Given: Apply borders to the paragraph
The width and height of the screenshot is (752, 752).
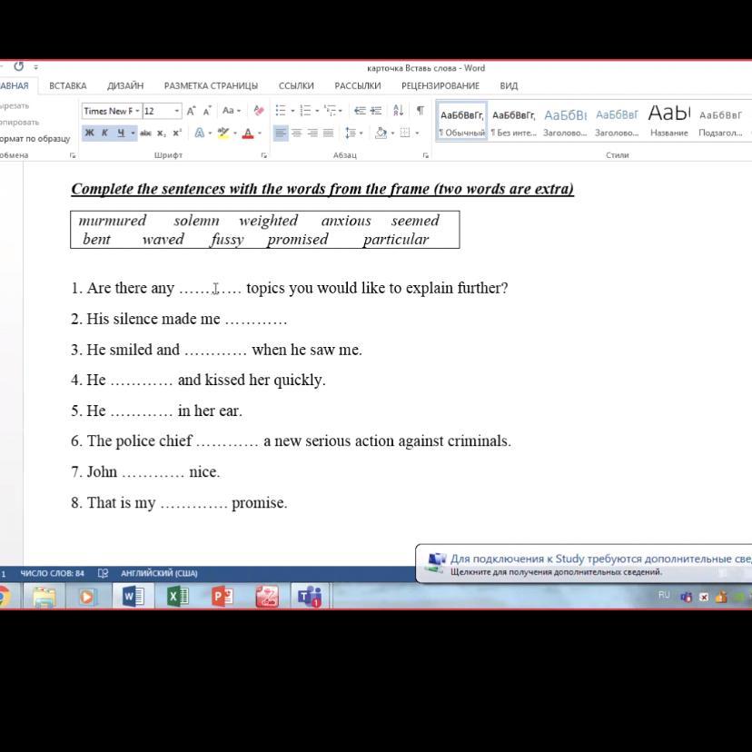Looking at the screenshot, I should coord(405,133).
